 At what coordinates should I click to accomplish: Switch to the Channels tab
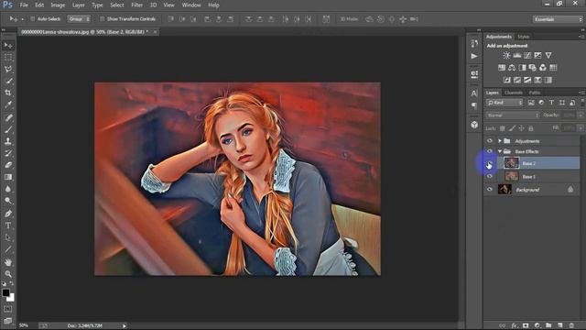(514, 93)
